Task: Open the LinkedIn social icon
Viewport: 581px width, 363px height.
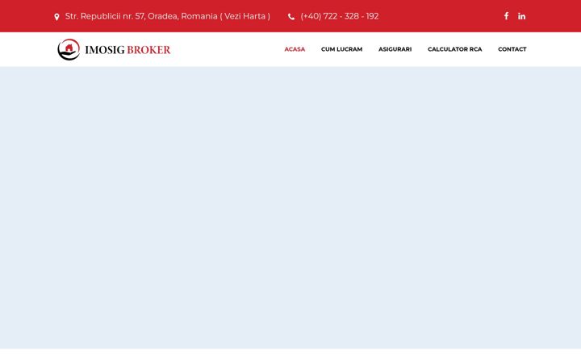Action: click(x=521, y=16)
